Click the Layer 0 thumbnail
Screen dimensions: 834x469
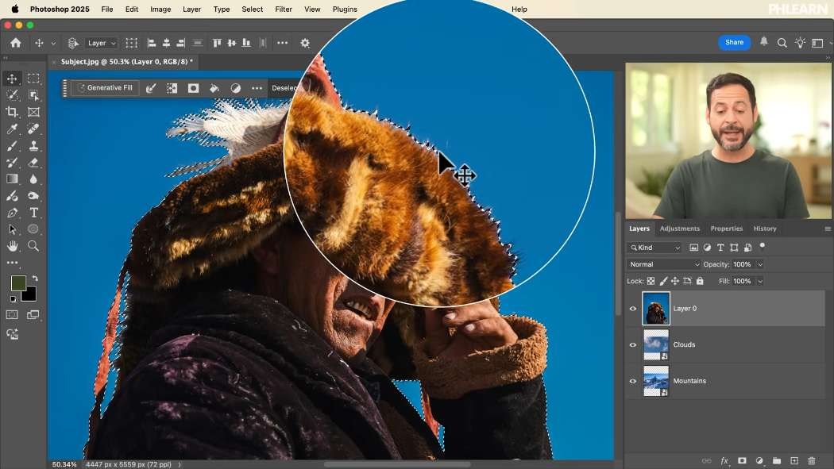point(656,309)
